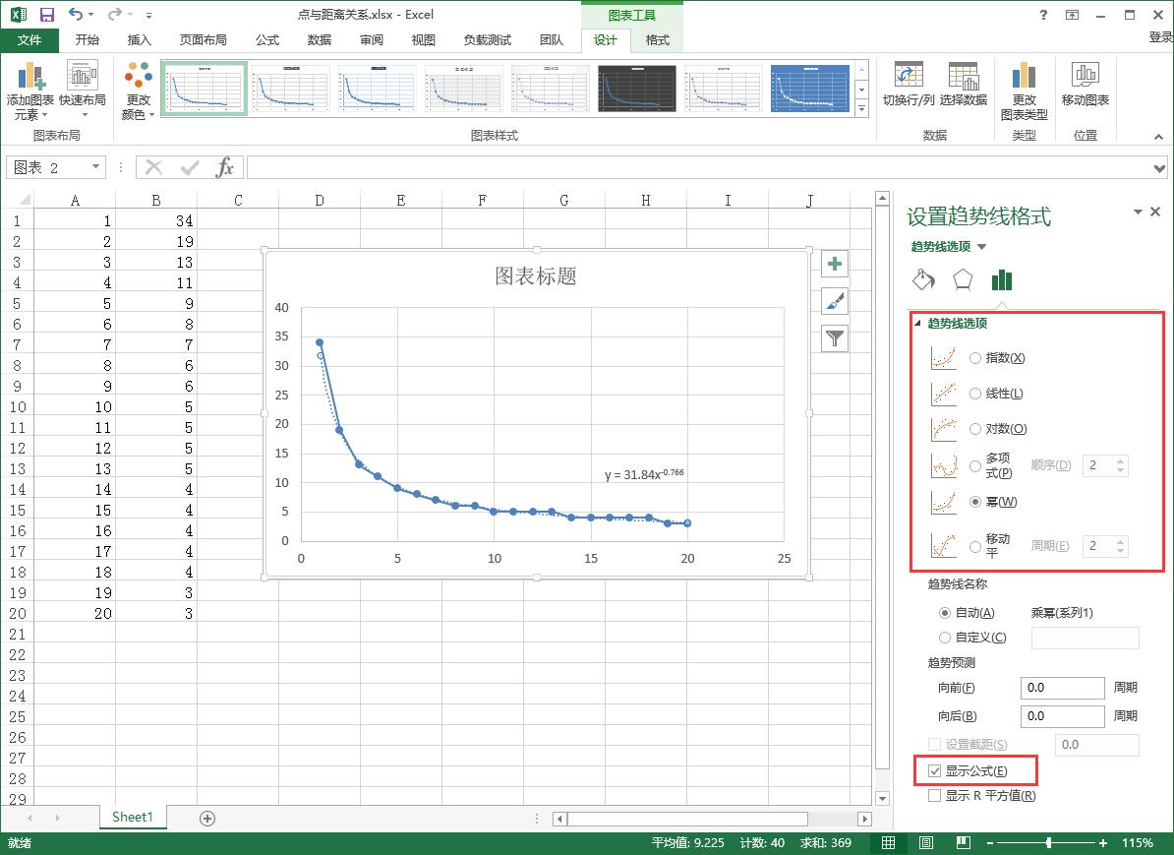Click the Redo arrow icon
The width and height of the screenshot is (1174, 855).
[x=115, y=14]
